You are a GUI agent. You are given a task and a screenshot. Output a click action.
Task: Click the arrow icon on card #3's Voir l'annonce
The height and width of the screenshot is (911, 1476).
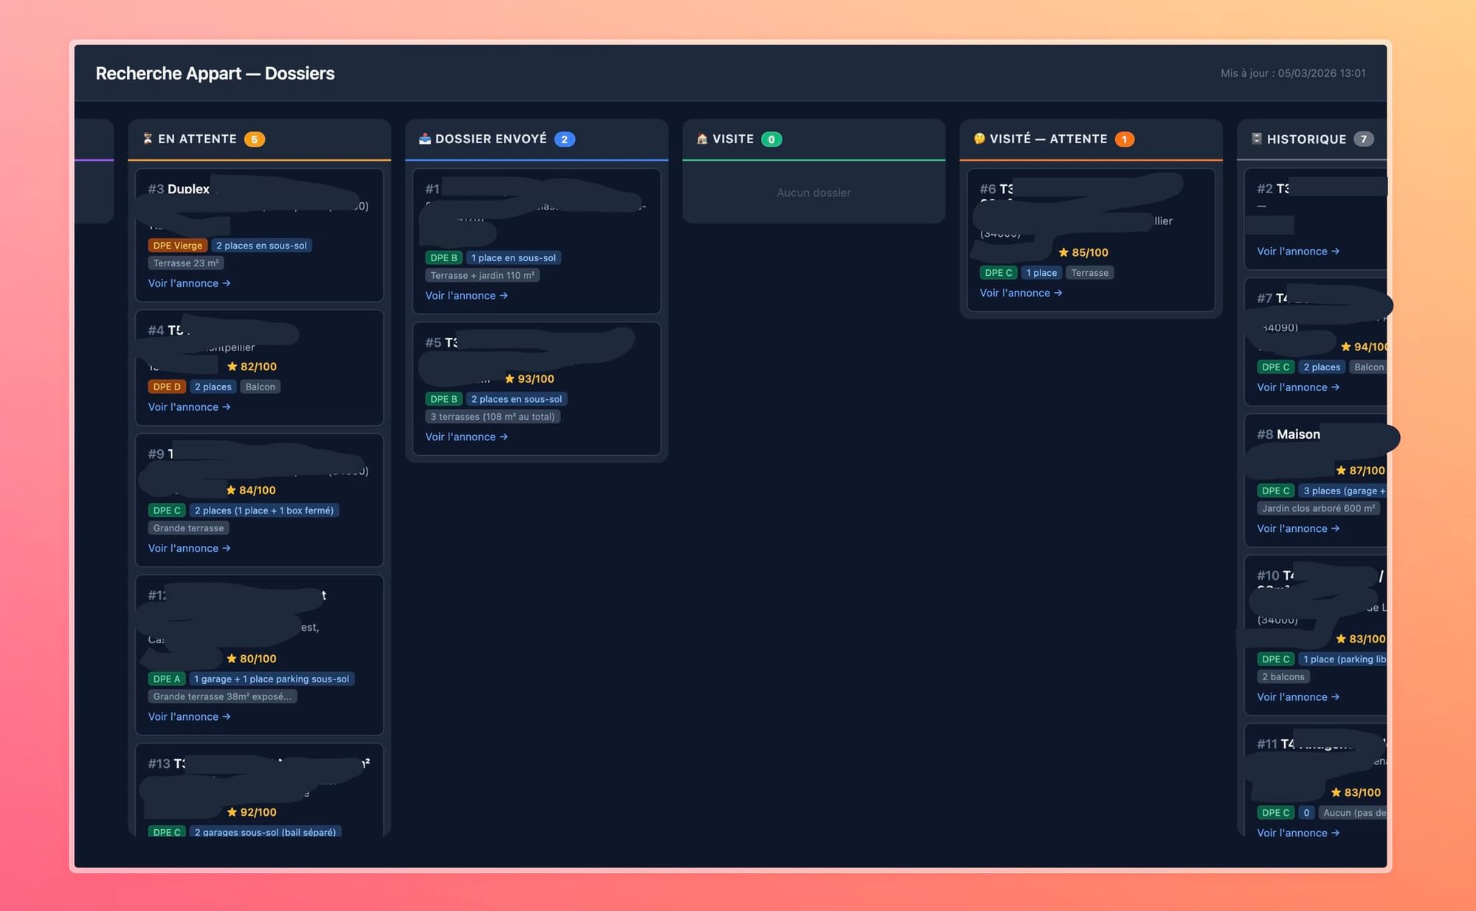[227, 283]
